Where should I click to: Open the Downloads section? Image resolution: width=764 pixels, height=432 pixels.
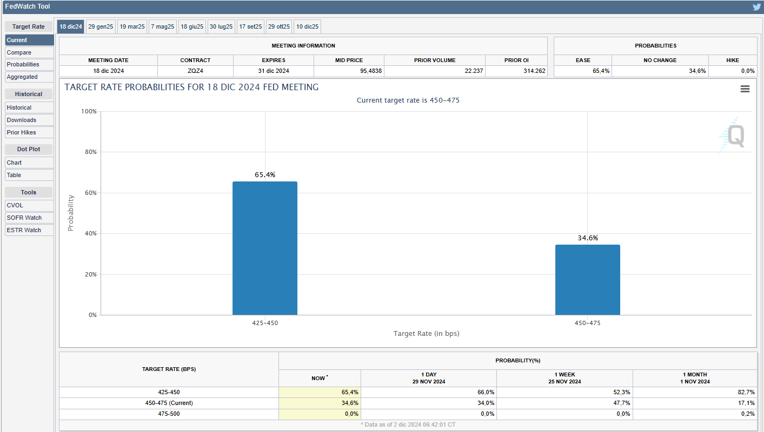29,120
